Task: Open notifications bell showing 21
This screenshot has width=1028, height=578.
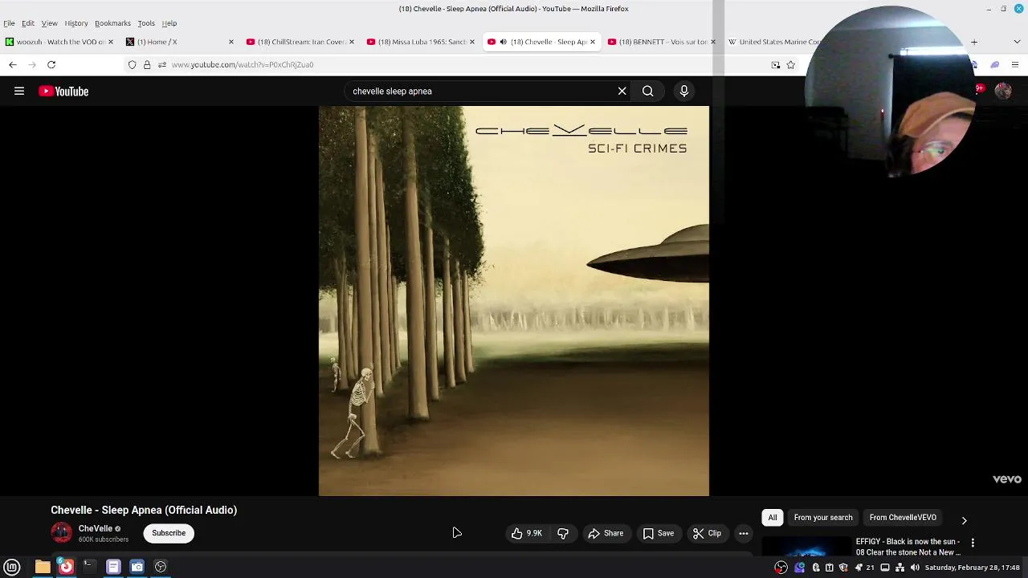Action: click(864, 568)
